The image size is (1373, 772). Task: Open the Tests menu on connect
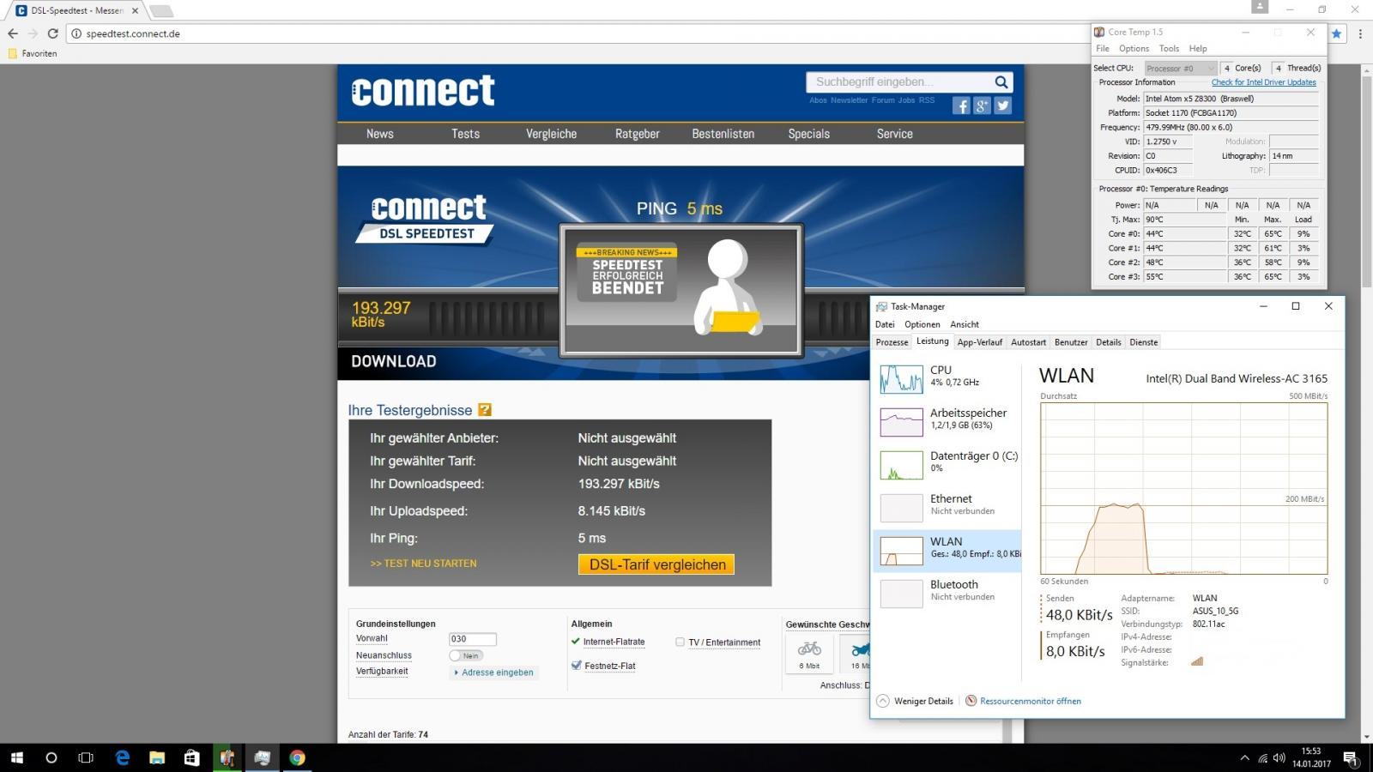click(466, 134)
